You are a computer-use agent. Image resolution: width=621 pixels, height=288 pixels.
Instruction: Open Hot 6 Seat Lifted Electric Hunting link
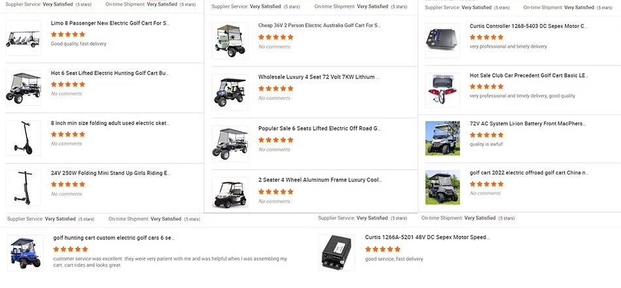[x=110, y=73]
